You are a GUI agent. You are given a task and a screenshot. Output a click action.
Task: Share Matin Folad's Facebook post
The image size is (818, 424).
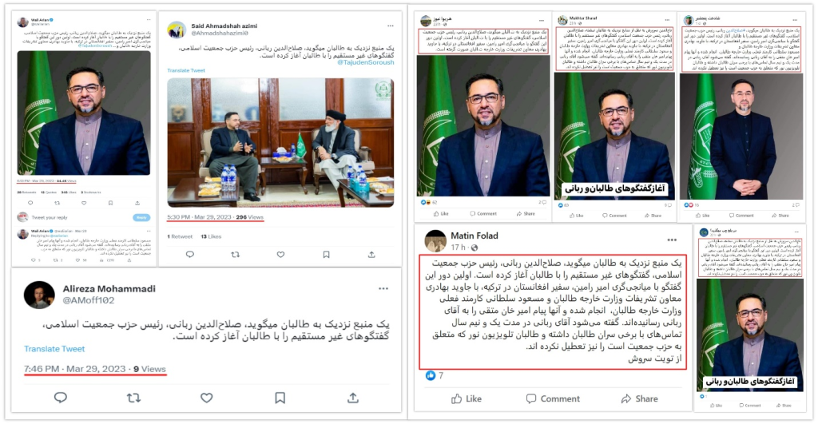[640, 398]
